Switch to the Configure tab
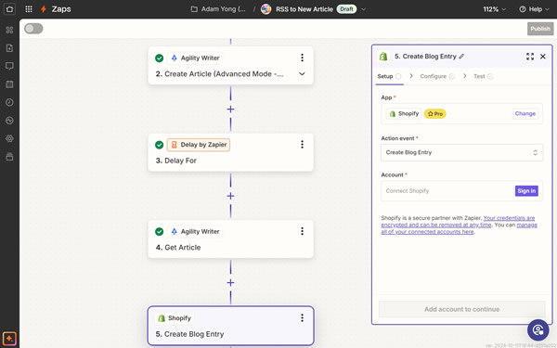 [x=437, y=76]
